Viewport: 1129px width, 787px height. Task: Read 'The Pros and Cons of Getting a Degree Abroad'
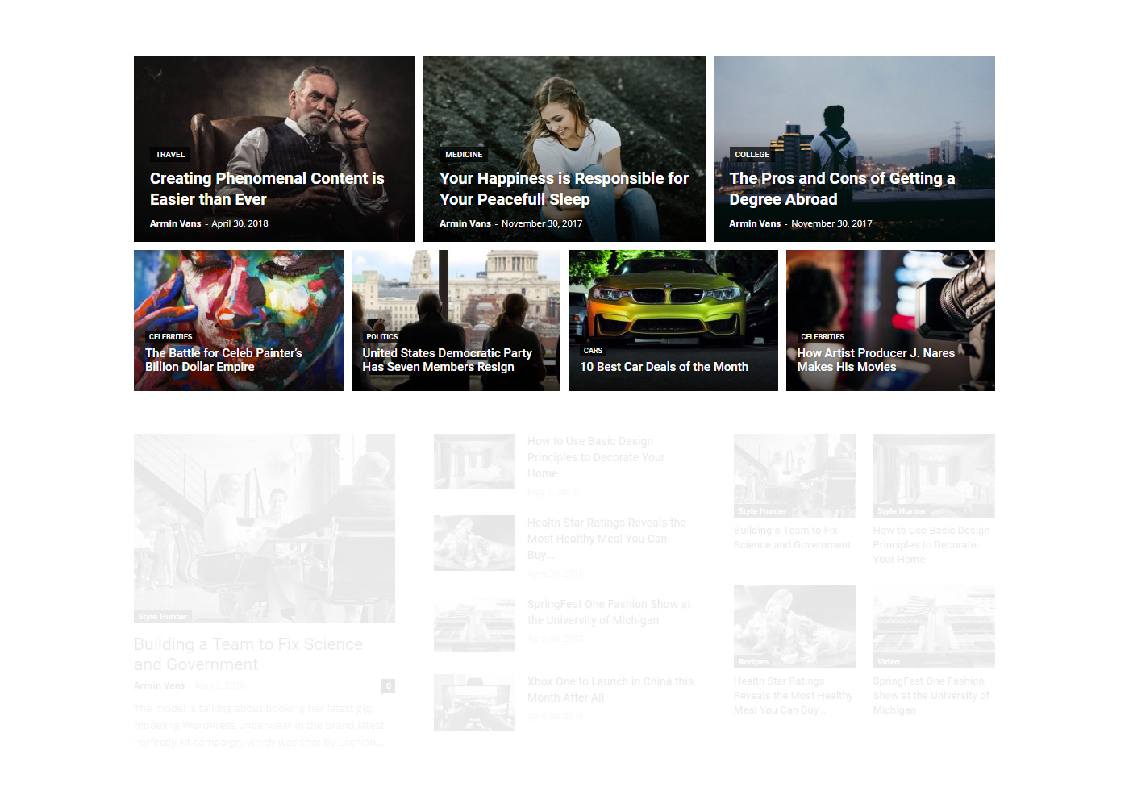point(841,189)
